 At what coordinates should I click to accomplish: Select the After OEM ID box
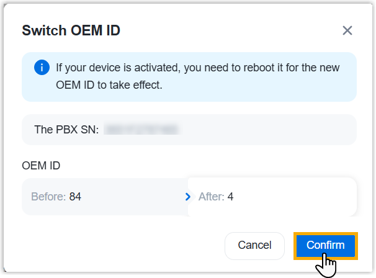click(x=272, y=197)
